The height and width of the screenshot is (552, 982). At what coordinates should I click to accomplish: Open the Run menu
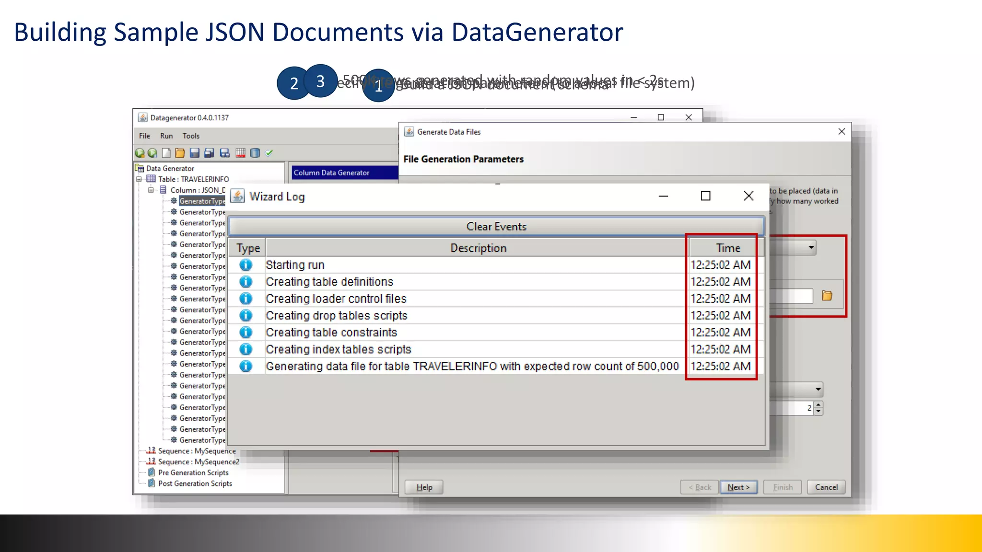pyautogui.click(x=166, y=136)
